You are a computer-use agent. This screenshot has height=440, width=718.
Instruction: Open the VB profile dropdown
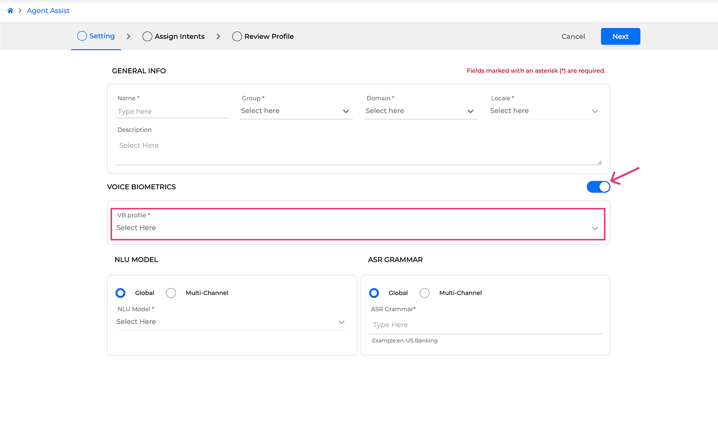[358, 228]
